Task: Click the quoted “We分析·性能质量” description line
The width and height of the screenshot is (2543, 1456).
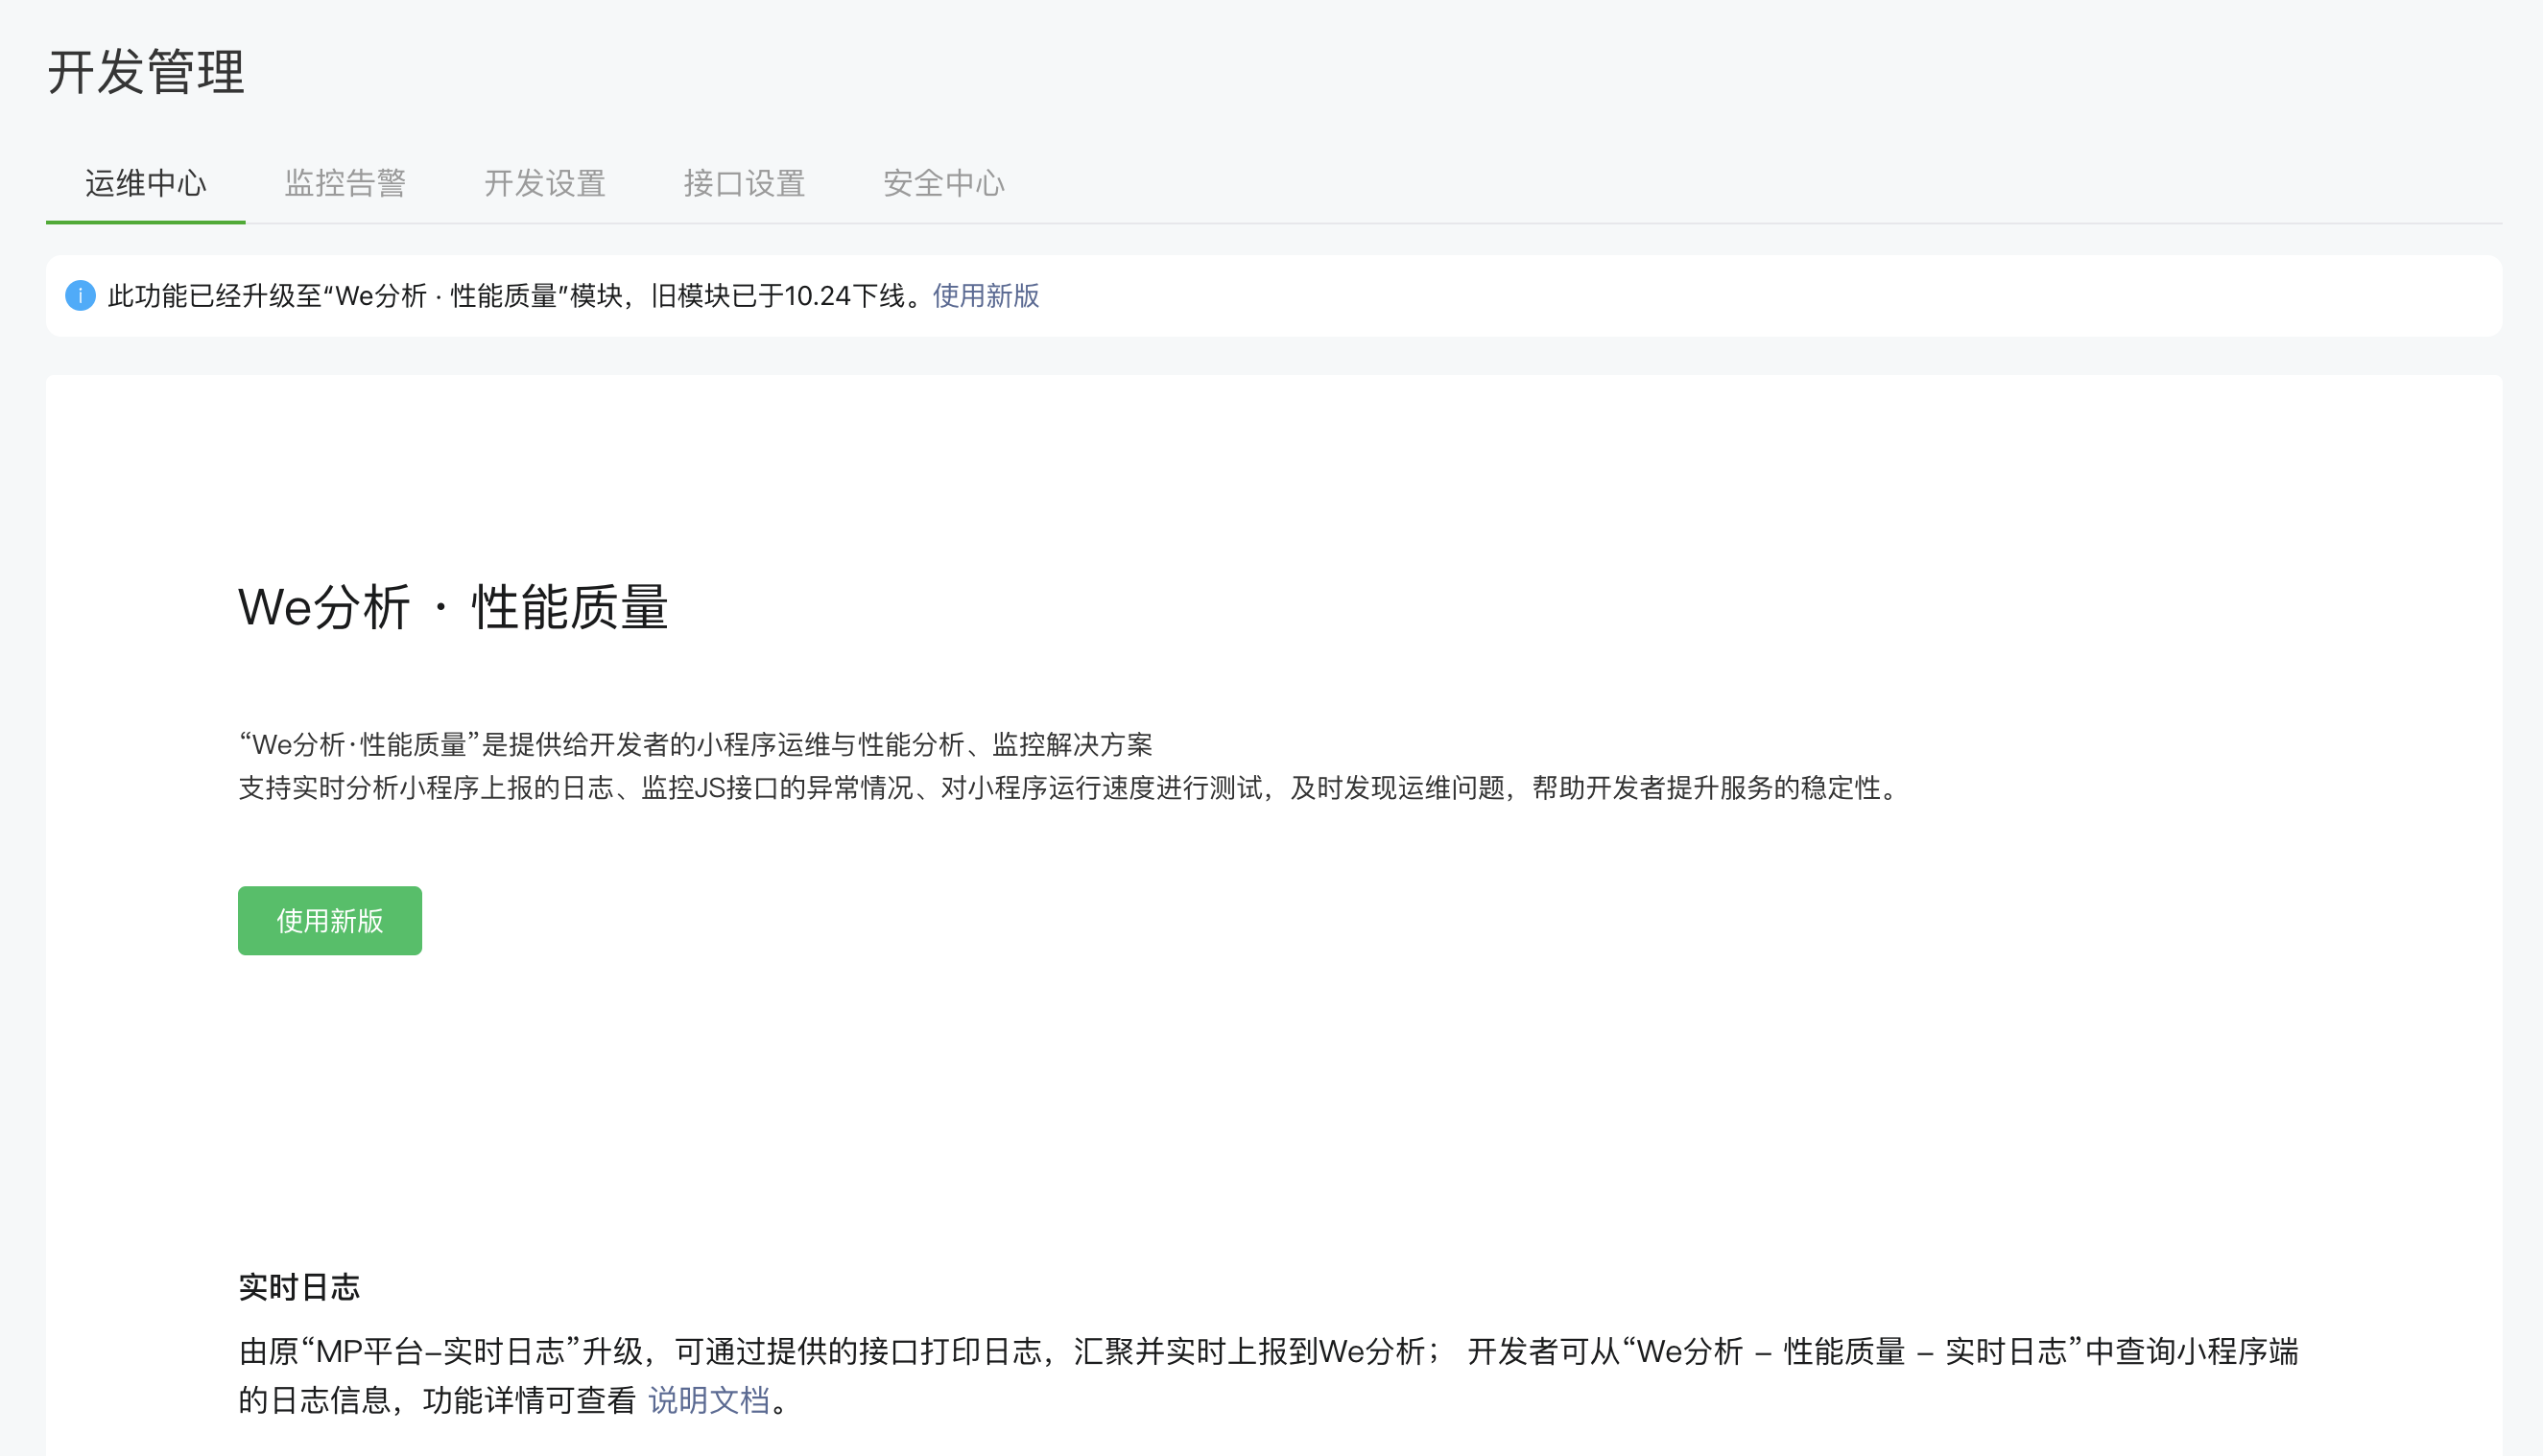Action: click(x=696, y=745)
